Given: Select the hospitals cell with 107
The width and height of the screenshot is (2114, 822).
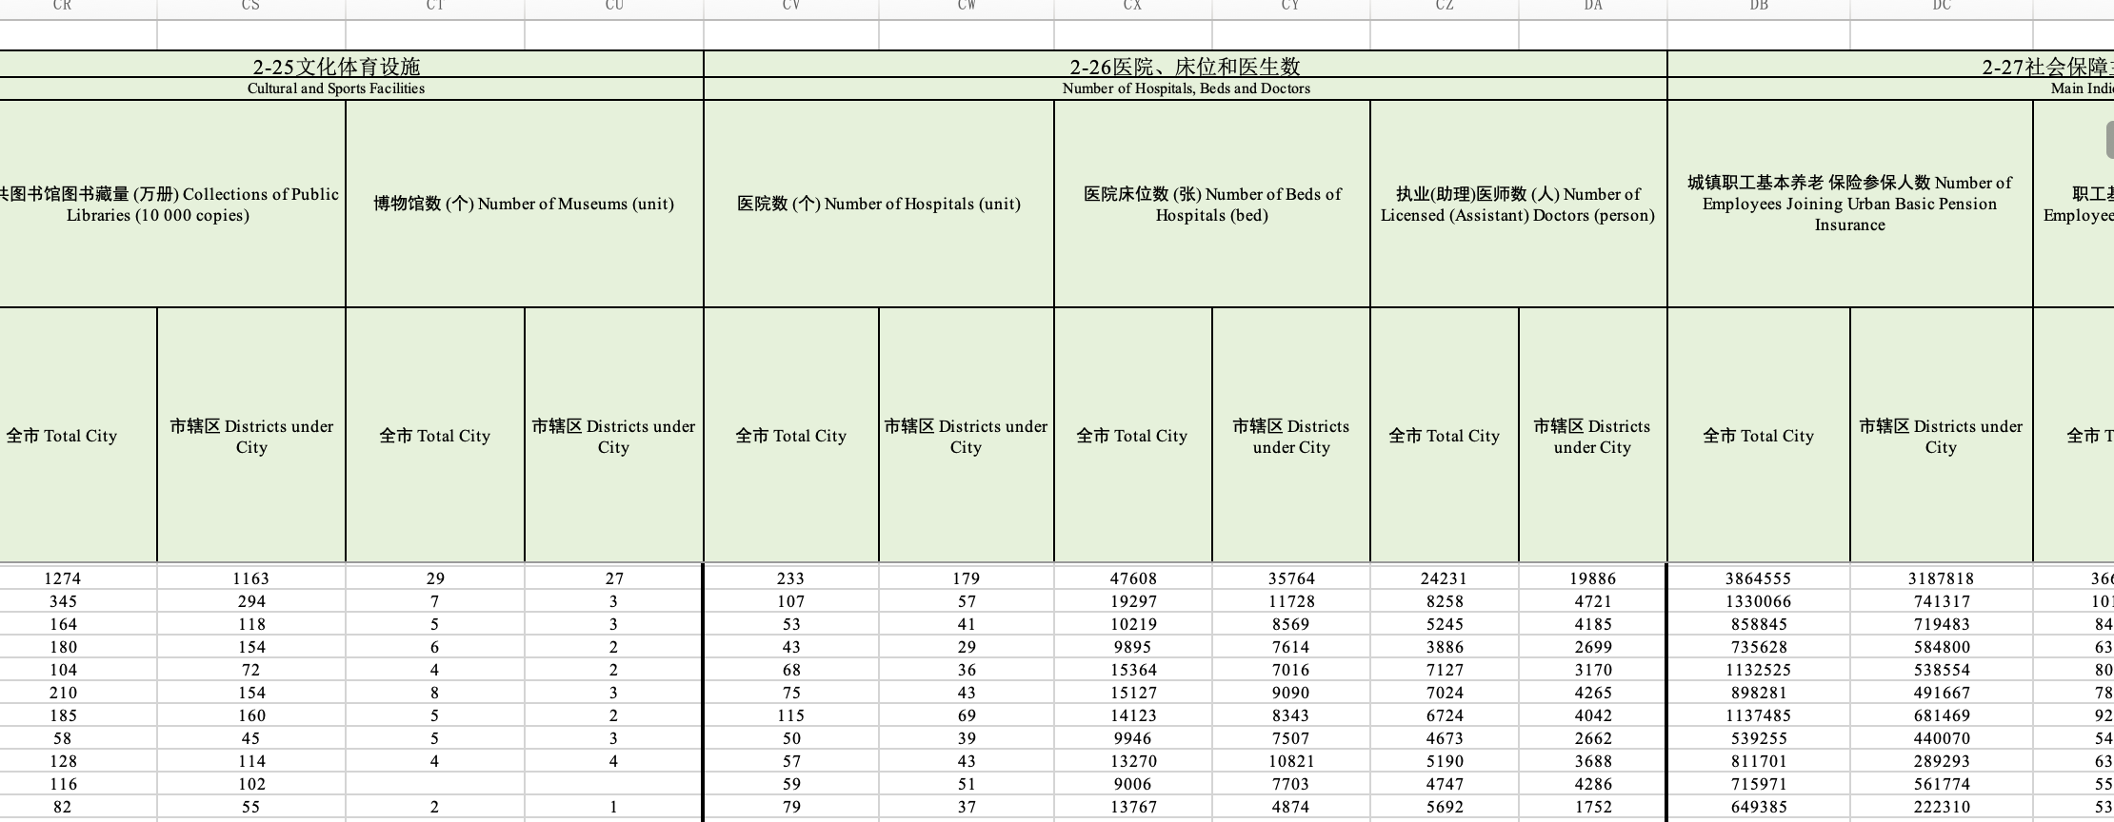Looking at the screenshot, I should coord(791,601).
